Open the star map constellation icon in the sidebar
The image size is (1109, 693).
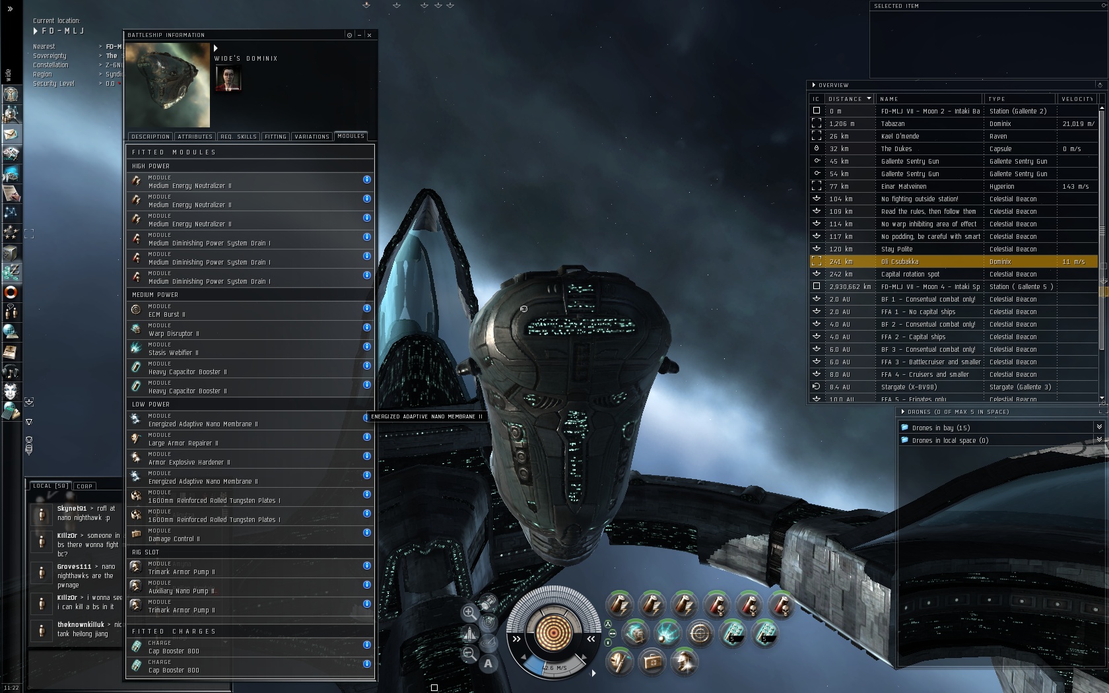point(11,213)
